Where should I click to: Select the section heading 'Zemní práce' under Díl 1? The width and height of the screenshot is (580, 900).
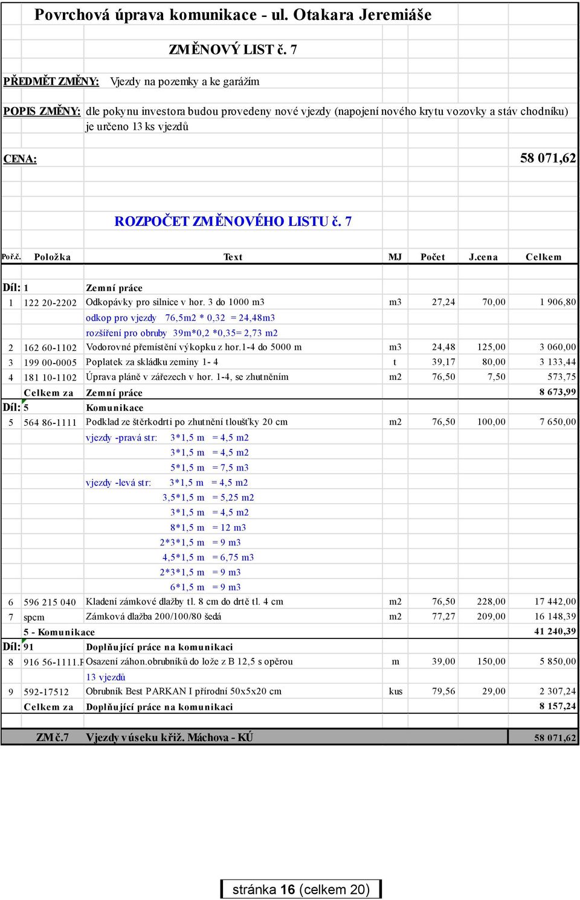coord(114,288)
